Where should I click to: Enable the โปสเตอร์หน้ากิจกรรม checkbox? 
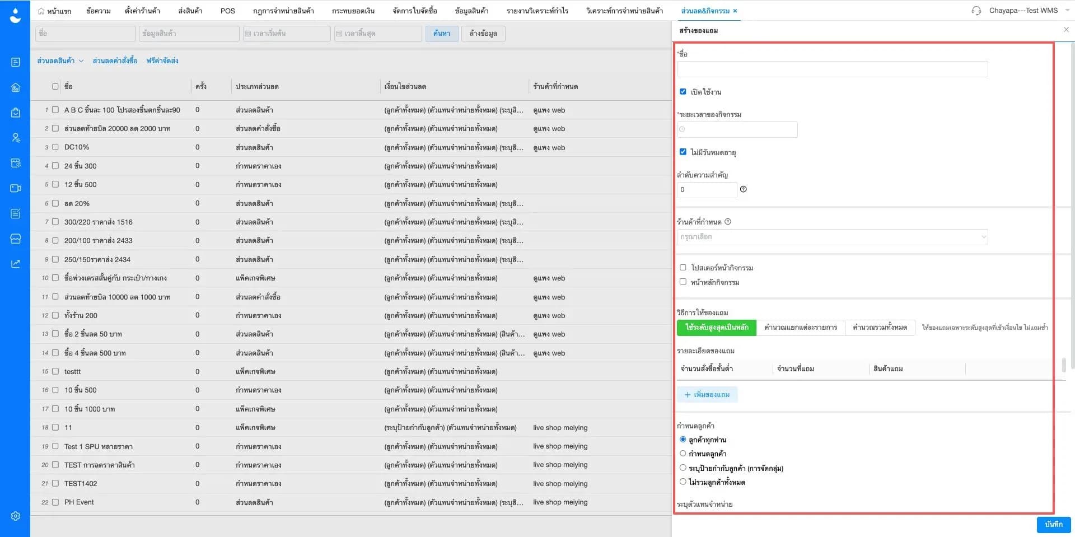(x=683, y=268)
